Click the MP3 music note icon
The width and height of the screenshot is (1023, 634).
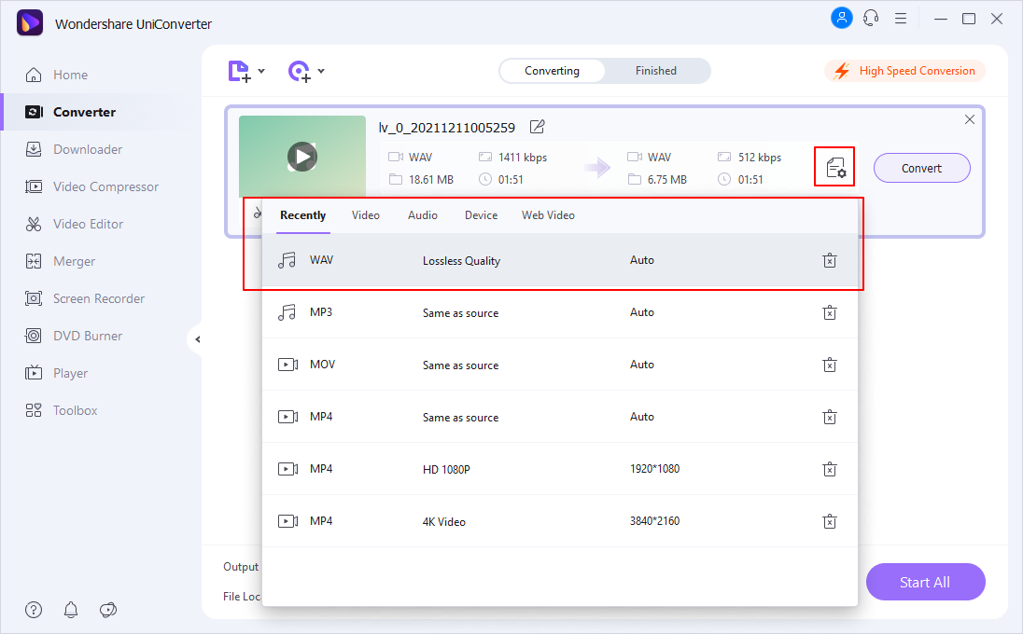point(287,312)
